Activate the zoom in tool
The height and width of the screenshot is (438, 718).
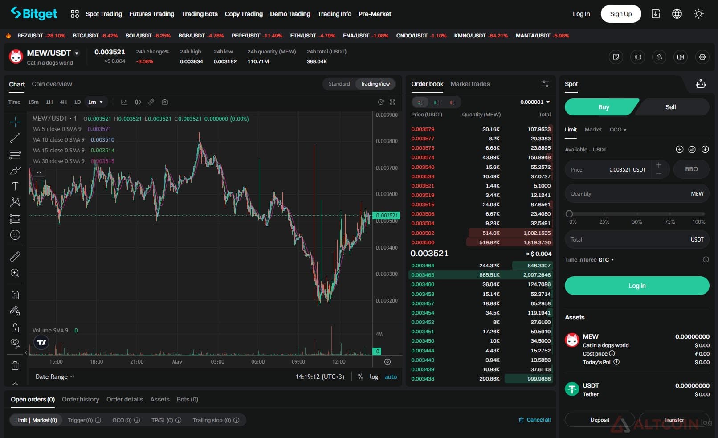[15, 273]
